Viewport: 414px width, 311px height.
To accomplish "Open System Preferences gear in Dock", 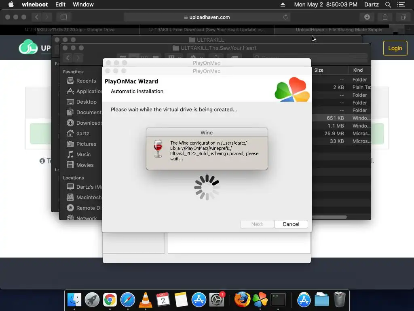I will pyautogui.click(x=217, y=300).
